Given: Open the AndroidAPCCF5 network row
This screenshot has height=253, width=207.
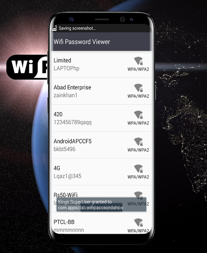Looking at the screenshot, I should coord(101,145).
